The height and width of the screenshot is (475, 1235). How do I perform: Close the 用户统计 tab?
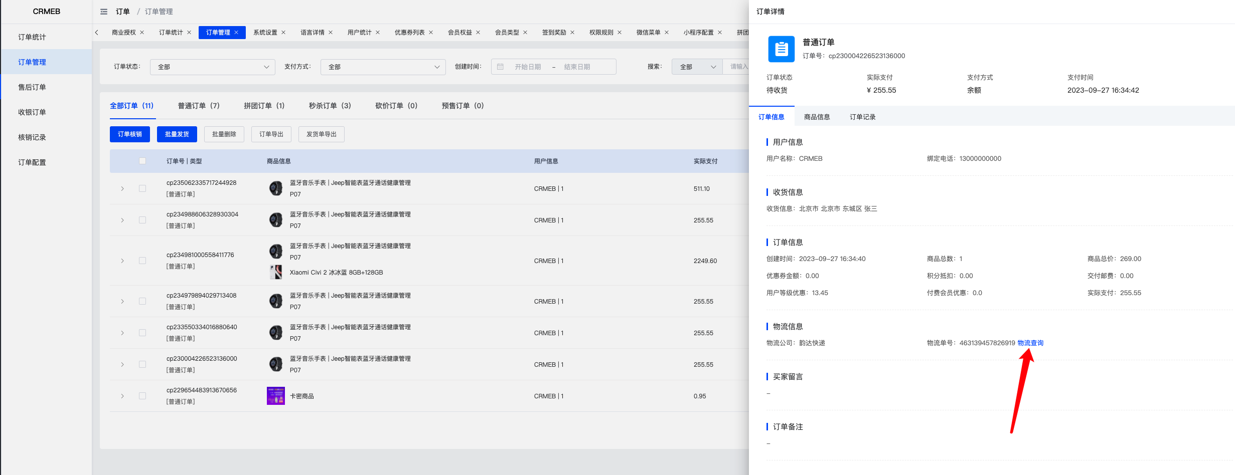378,33
